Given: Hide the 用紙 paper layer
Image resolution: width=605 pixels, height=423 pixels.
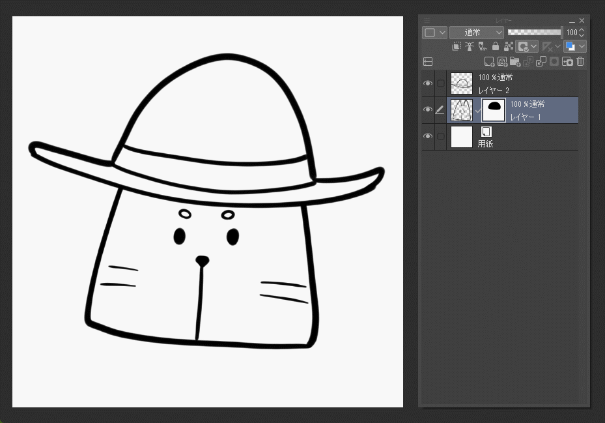Looking at the screenshot, I should [x=428, y=136].
